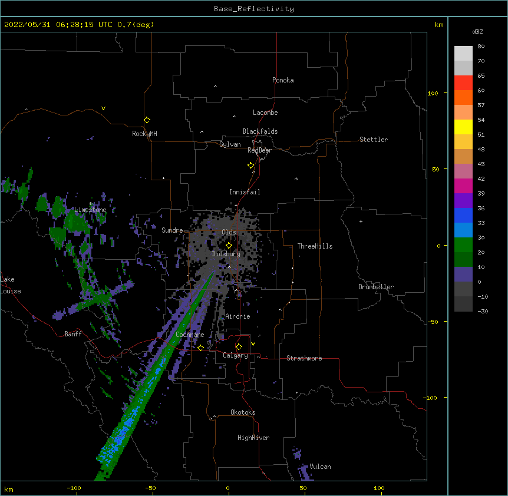Click the Banff town label
The height and width of the screenshot is (496, 508).
click(73, 334)
